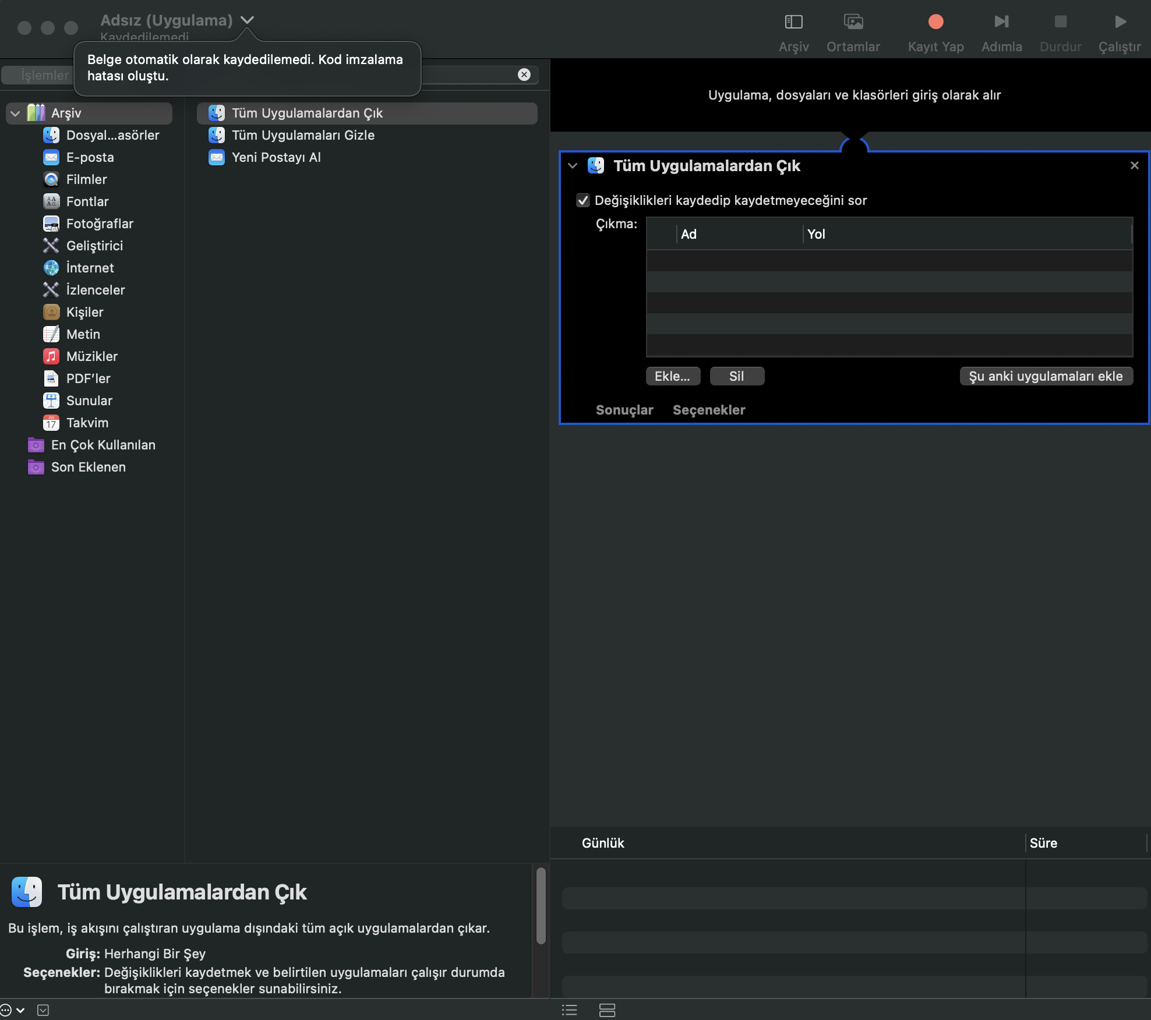Open the Adsız document title dropdown

(248, 20)
